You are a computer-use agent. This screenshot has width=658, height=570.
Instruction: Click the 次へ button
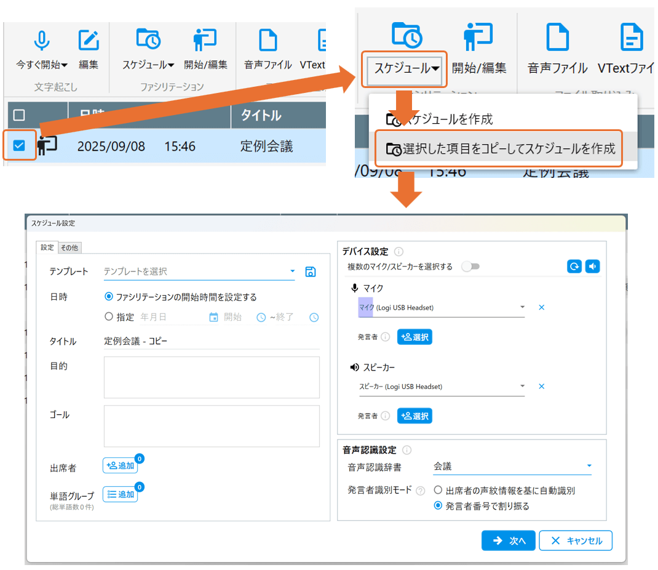509,540
